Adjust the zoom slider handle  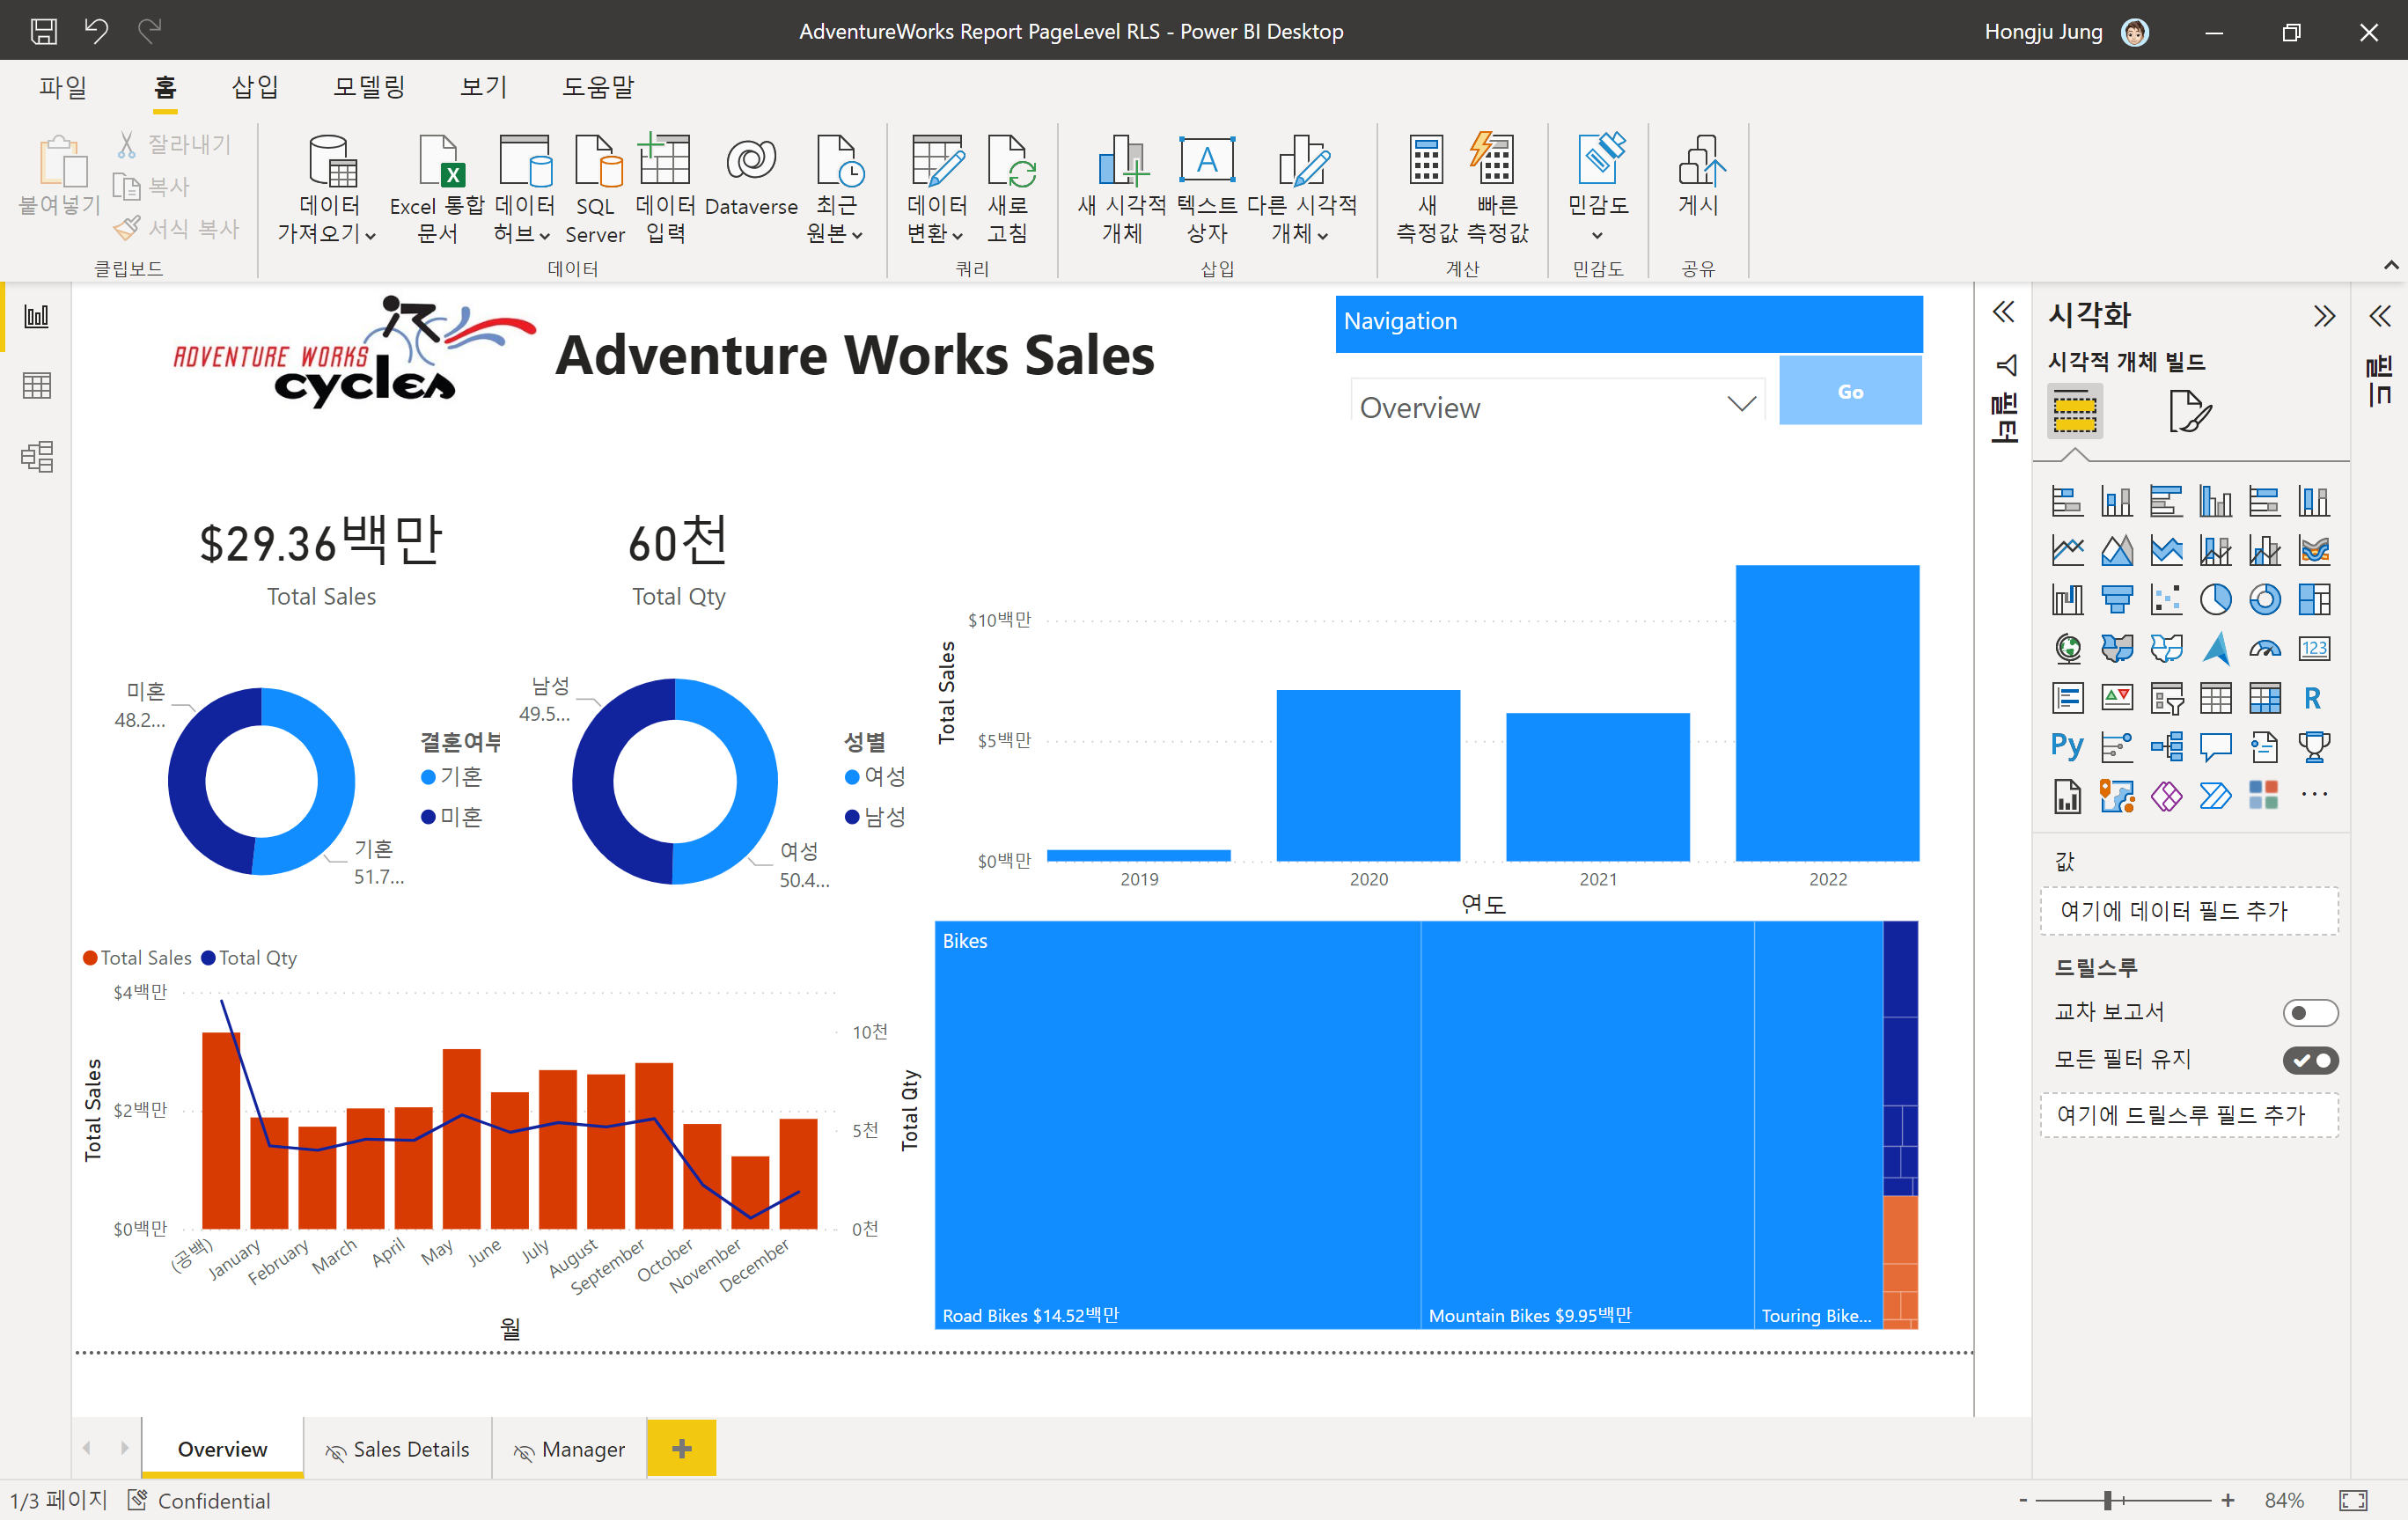click(x=2108, y=1500)
